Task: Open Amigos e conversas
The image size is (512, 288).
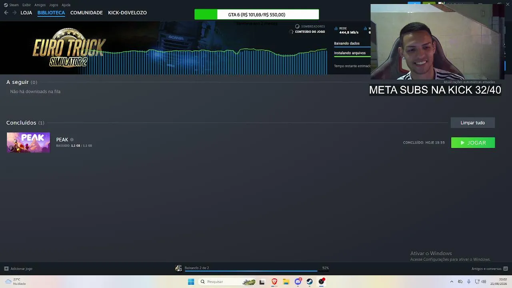Action: click(x=486, y=269)
